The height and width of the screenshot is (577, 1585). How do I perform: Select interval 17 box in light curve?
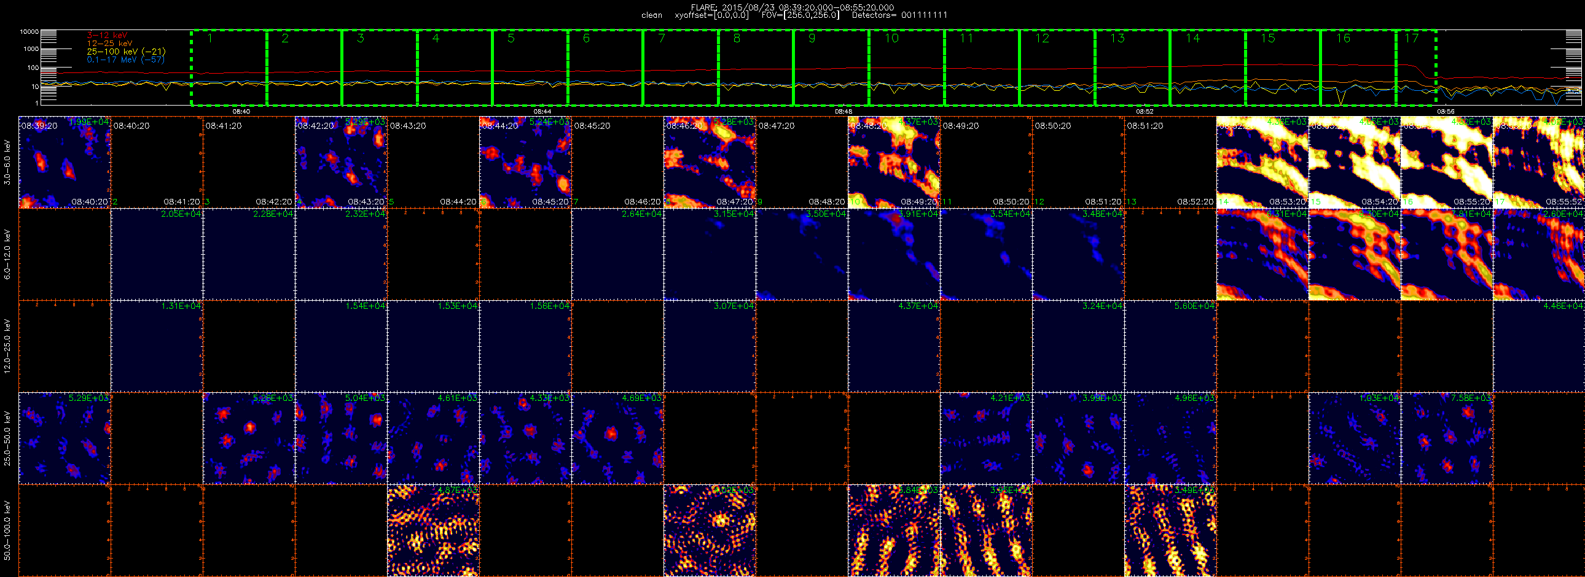pos(1416,68)
